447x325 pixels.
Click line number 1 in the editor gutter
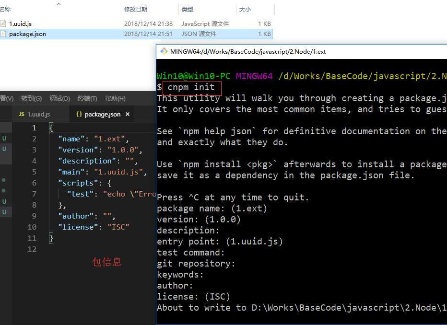pos(34,128)
